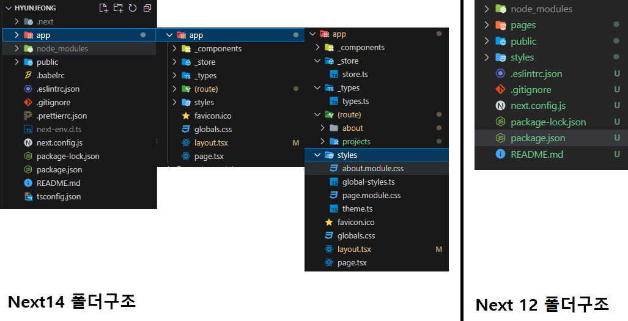The width and height of the screenshot is (628, 321).
Task: Click the info icon of README.md in Next 12 panel
Action: [x=501, y=154]
